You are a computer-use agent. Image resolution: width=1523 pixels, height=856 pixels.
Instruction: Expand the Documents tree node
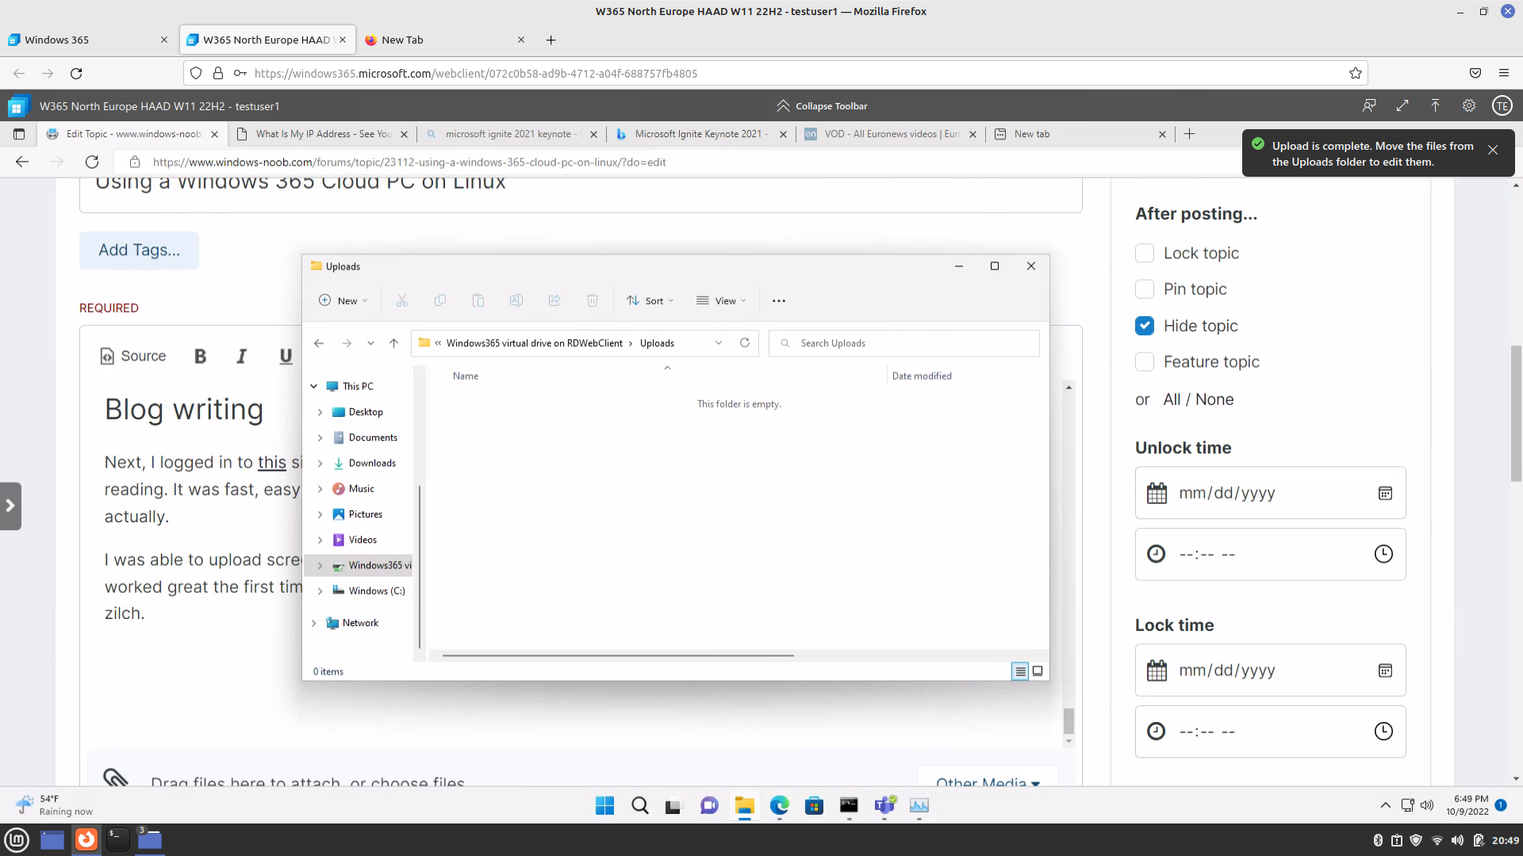click(320, 438)
